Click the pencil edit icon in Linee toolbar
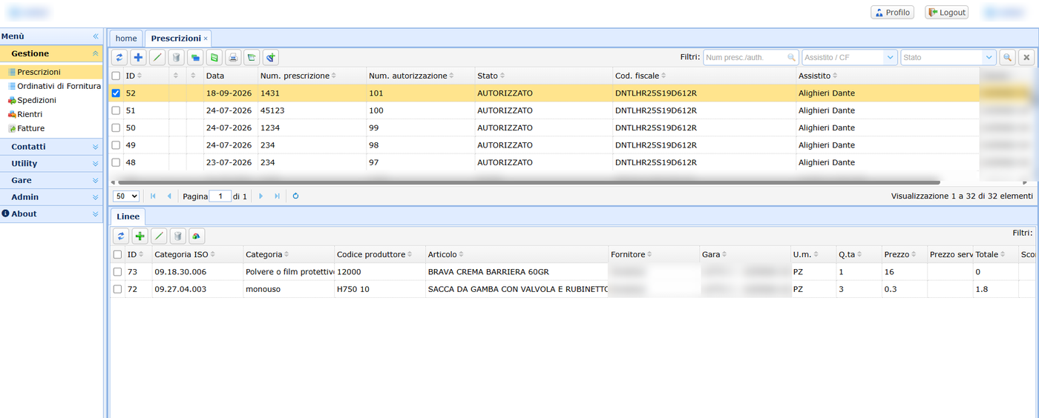This screenshot has height=418, width=1039. (x=159, y=236)
